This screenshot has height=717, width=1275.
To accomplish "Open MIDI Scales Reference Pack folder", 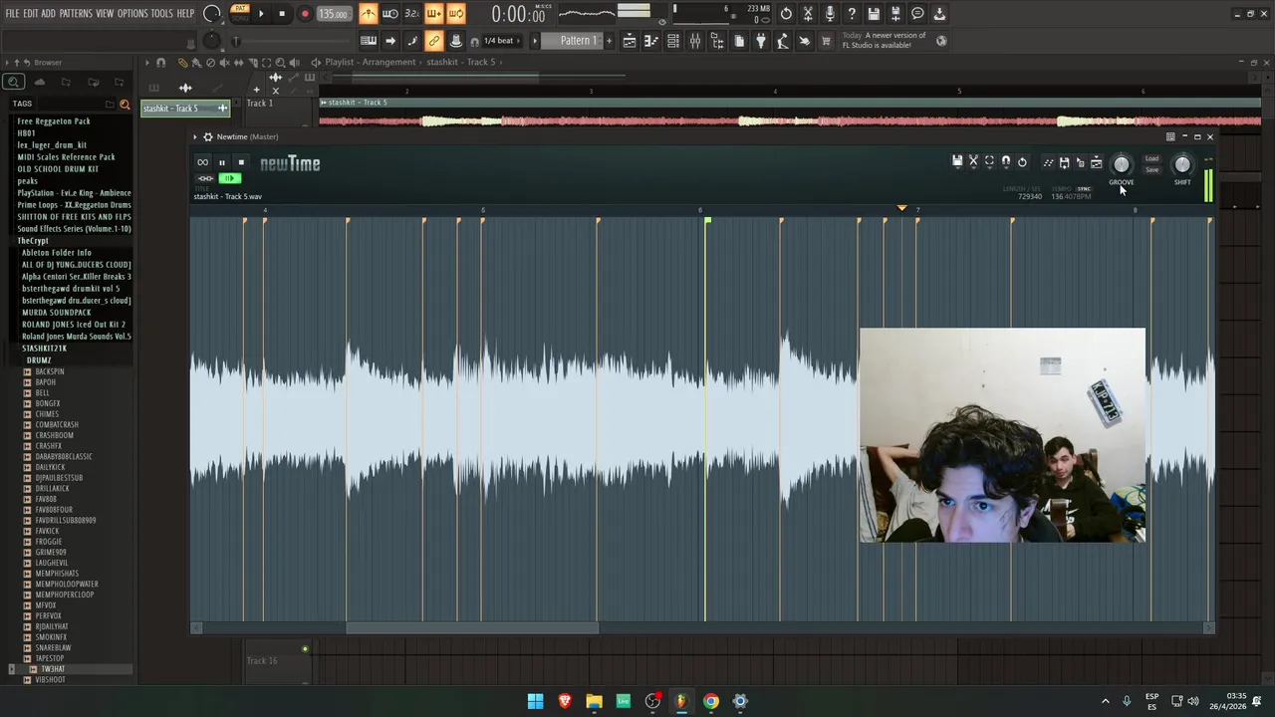I will (66, 157).
